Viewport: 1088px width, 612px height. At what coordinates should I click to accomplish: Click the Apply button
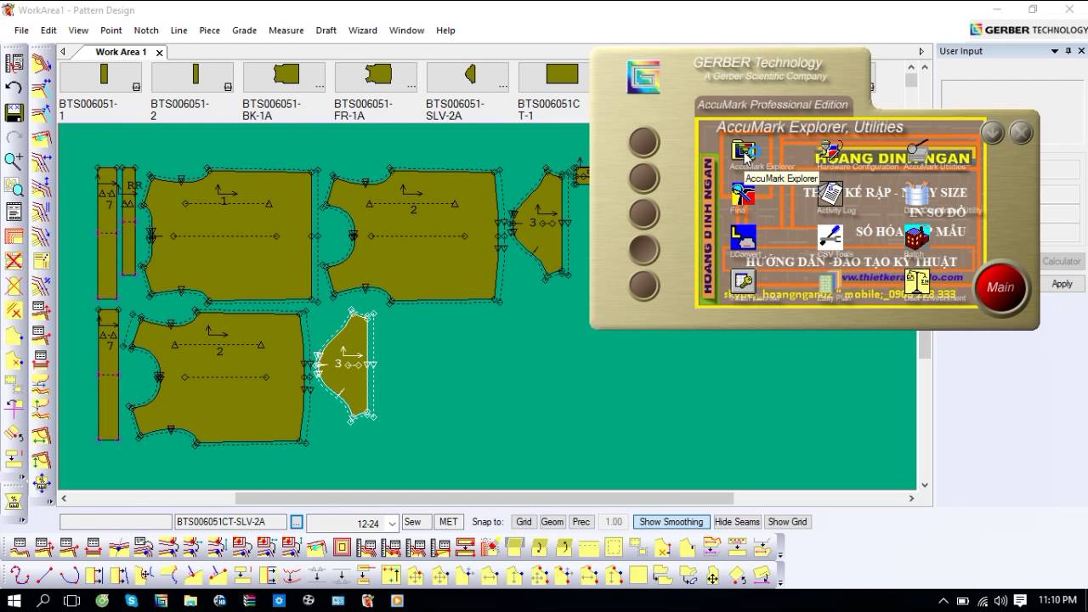pos(1062,284)
